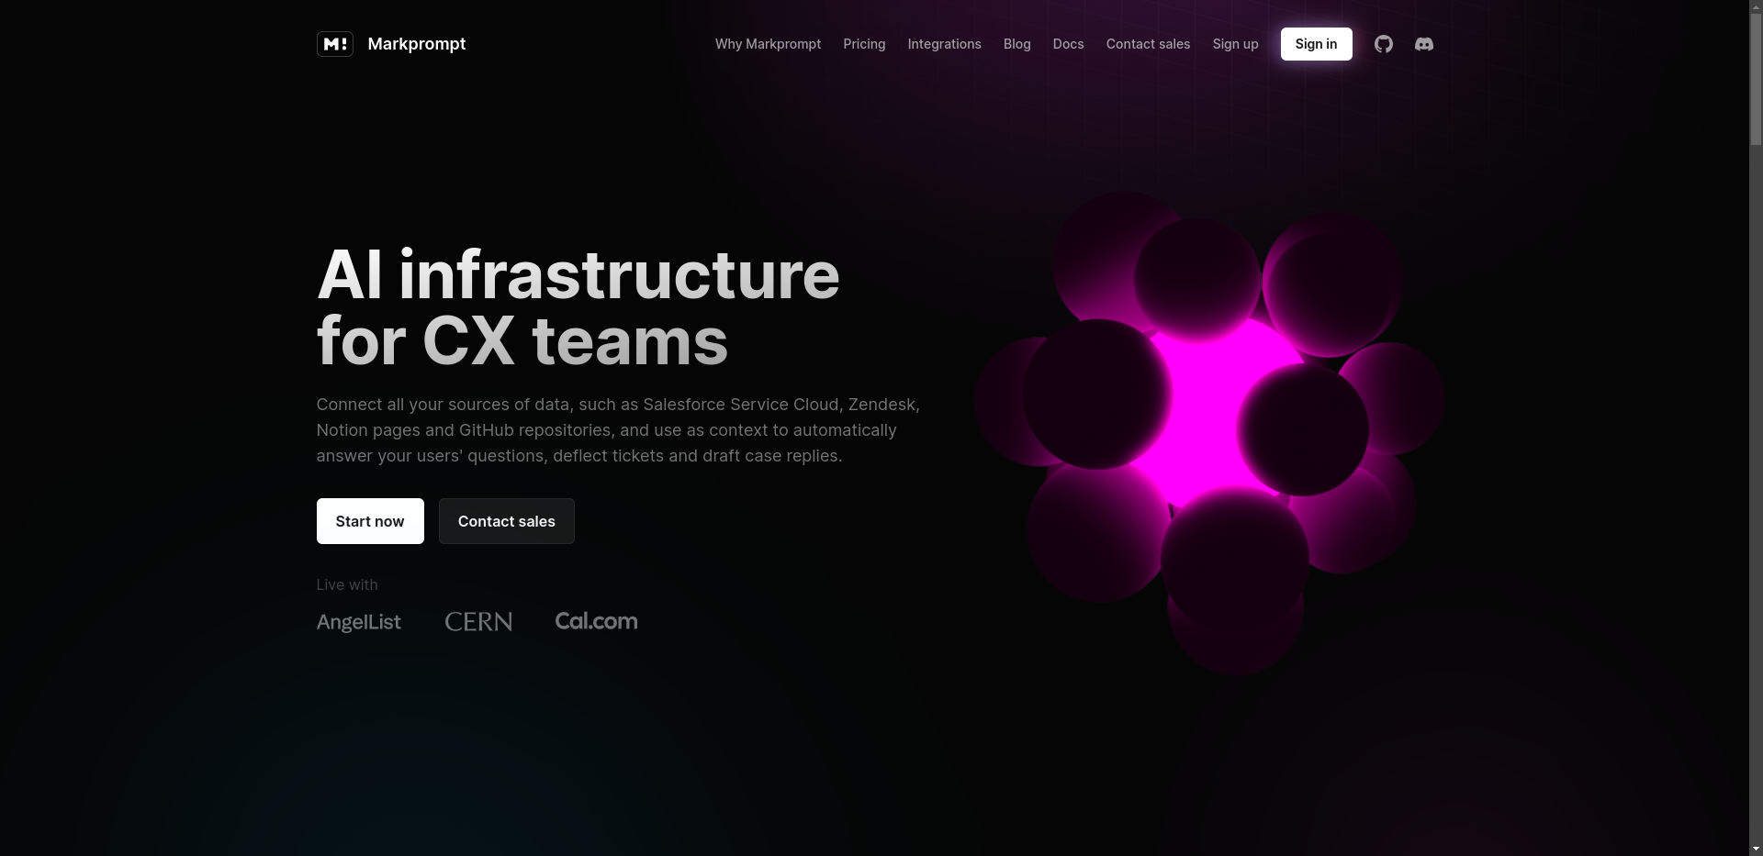Select Contact sales in the top navigation
The image size is (1763, 856).
(x=1148, y=44)
